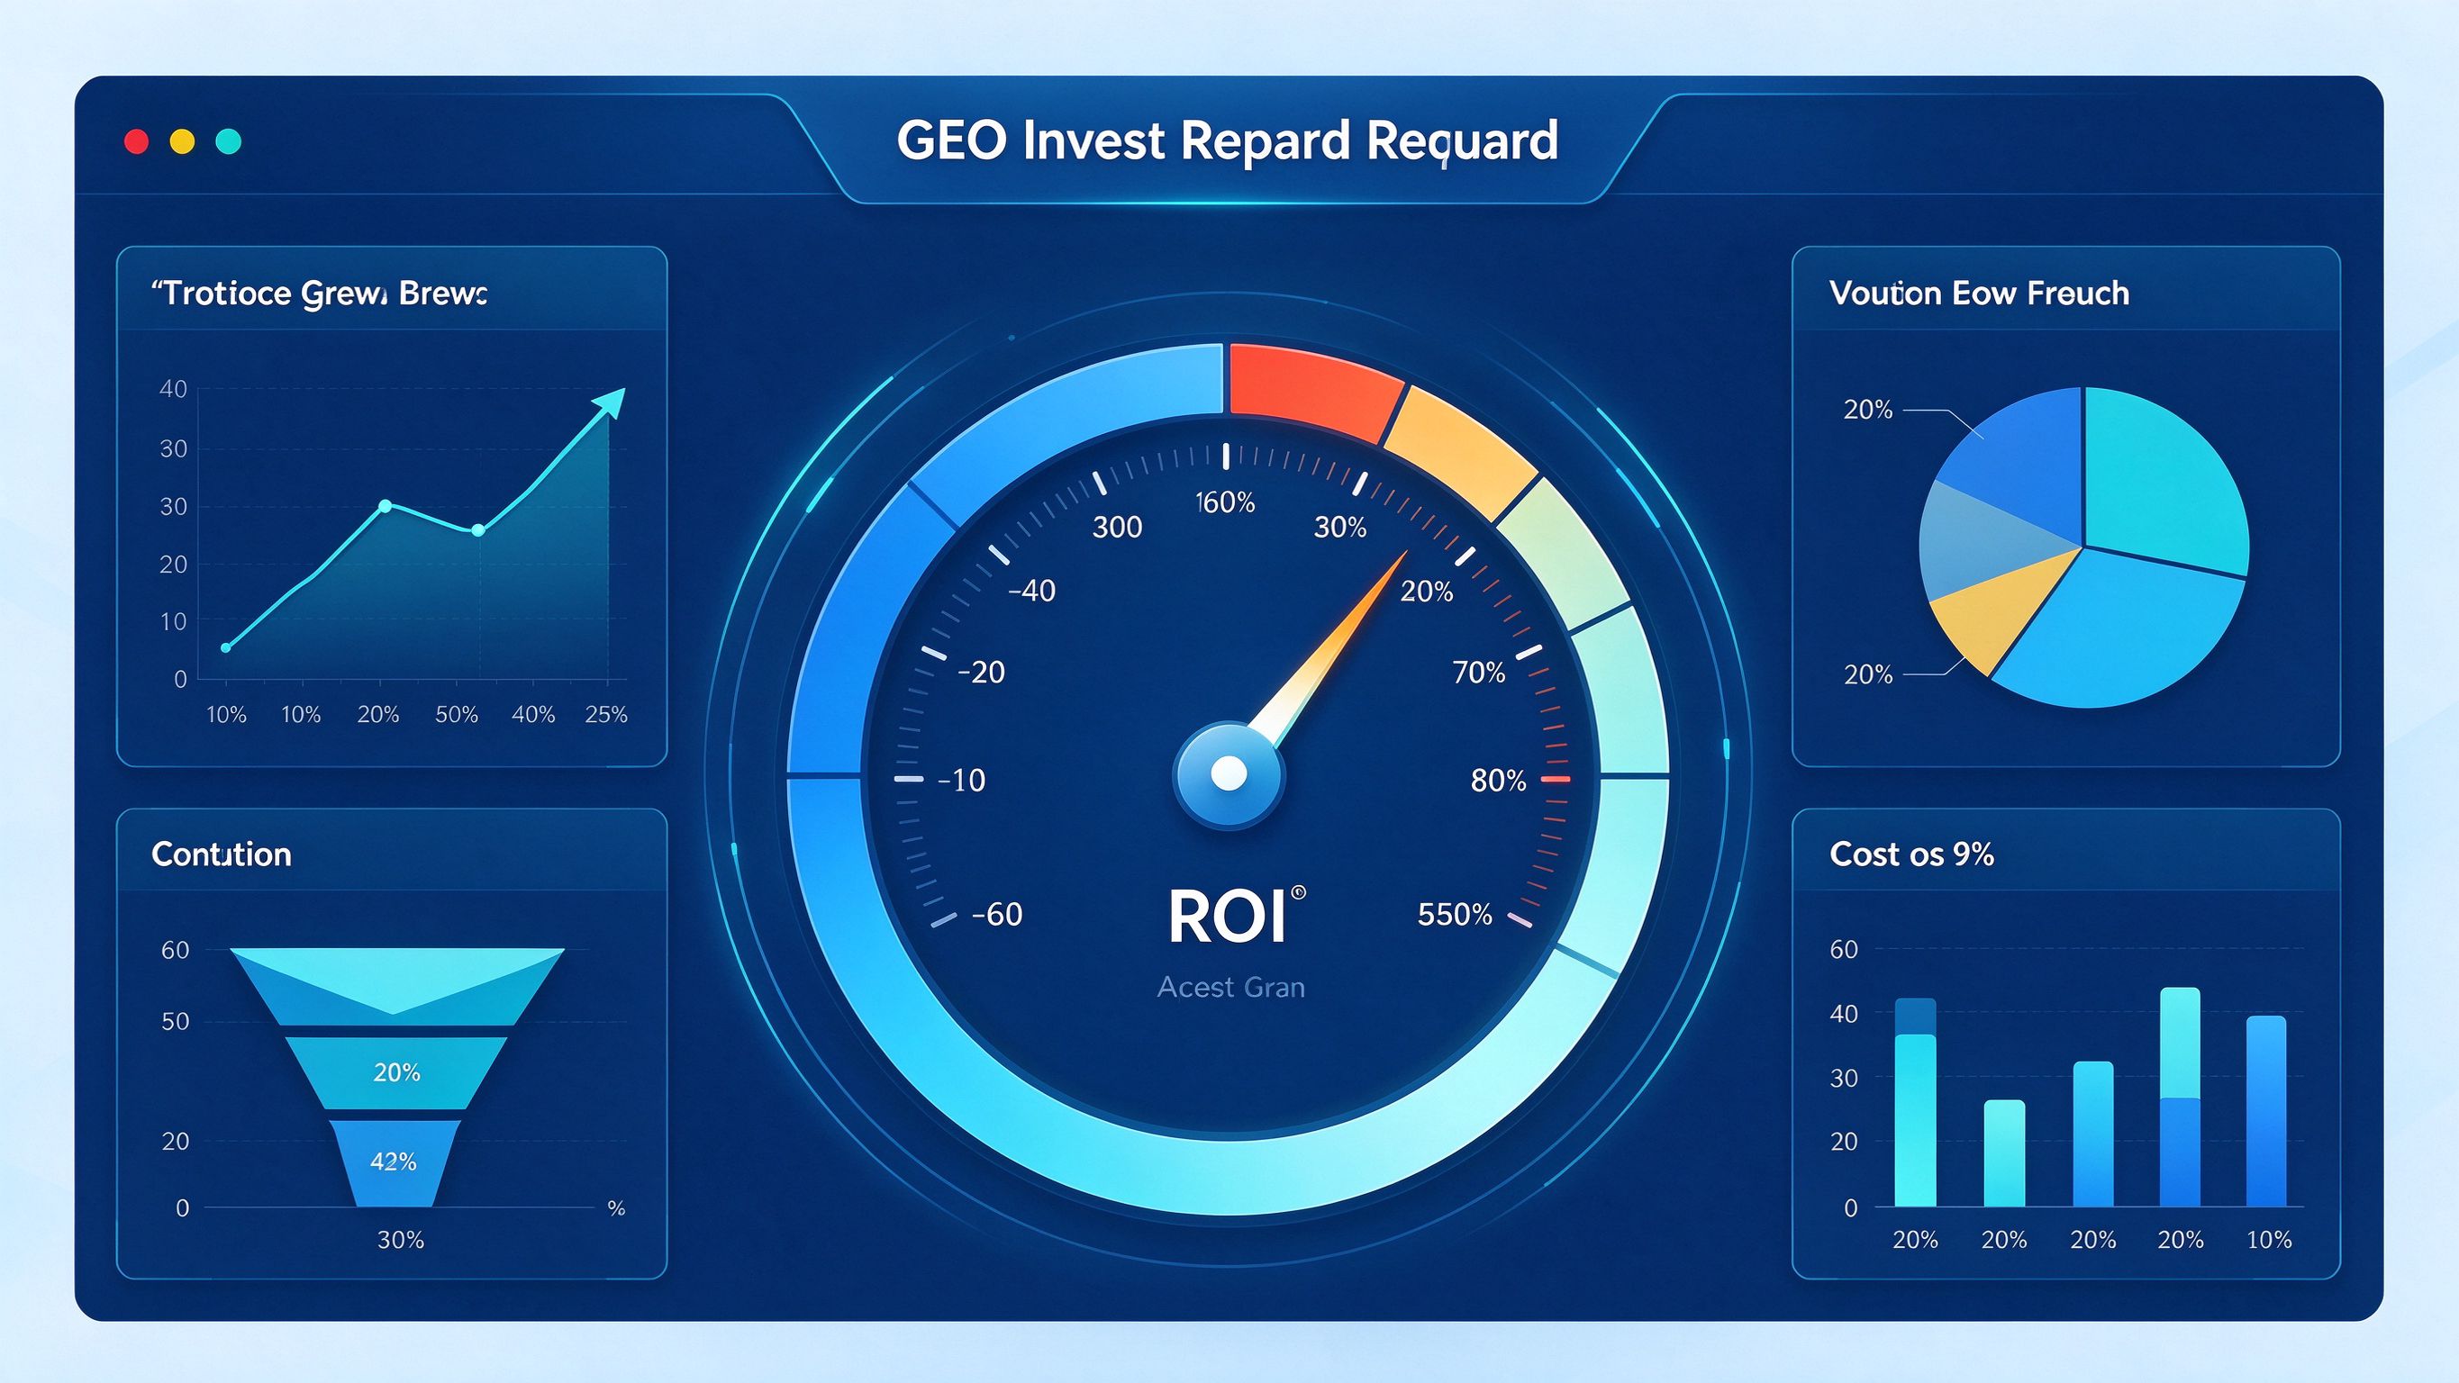Select the tallest stacked bar in the Cost chart
This screenshot has width=2459, height=1383.
2179,1098
